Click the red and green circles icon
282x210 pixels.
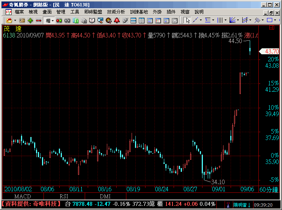59,20
